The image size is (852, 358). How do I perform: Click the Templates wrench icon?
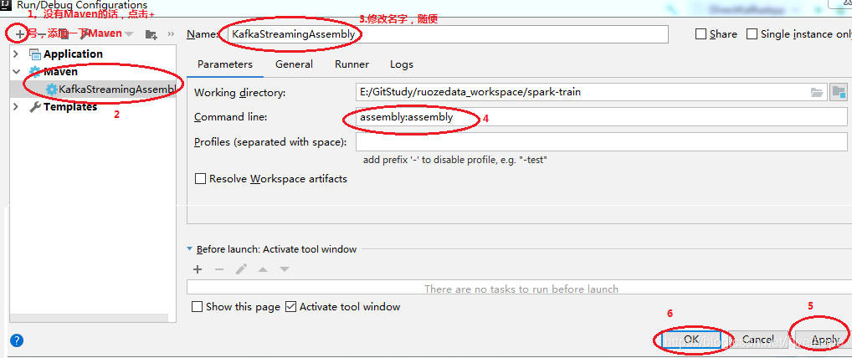pos(35,107)
